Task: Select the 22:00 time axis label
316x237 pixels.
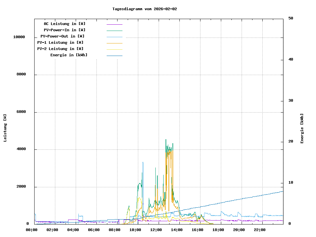Action: 260,230
